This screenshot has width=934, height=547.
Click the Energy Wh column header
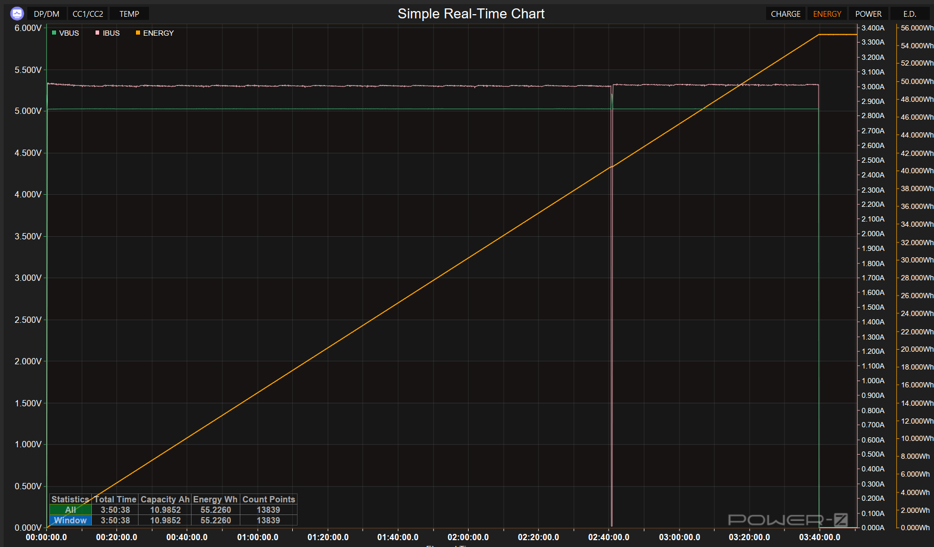coord(215,499)
